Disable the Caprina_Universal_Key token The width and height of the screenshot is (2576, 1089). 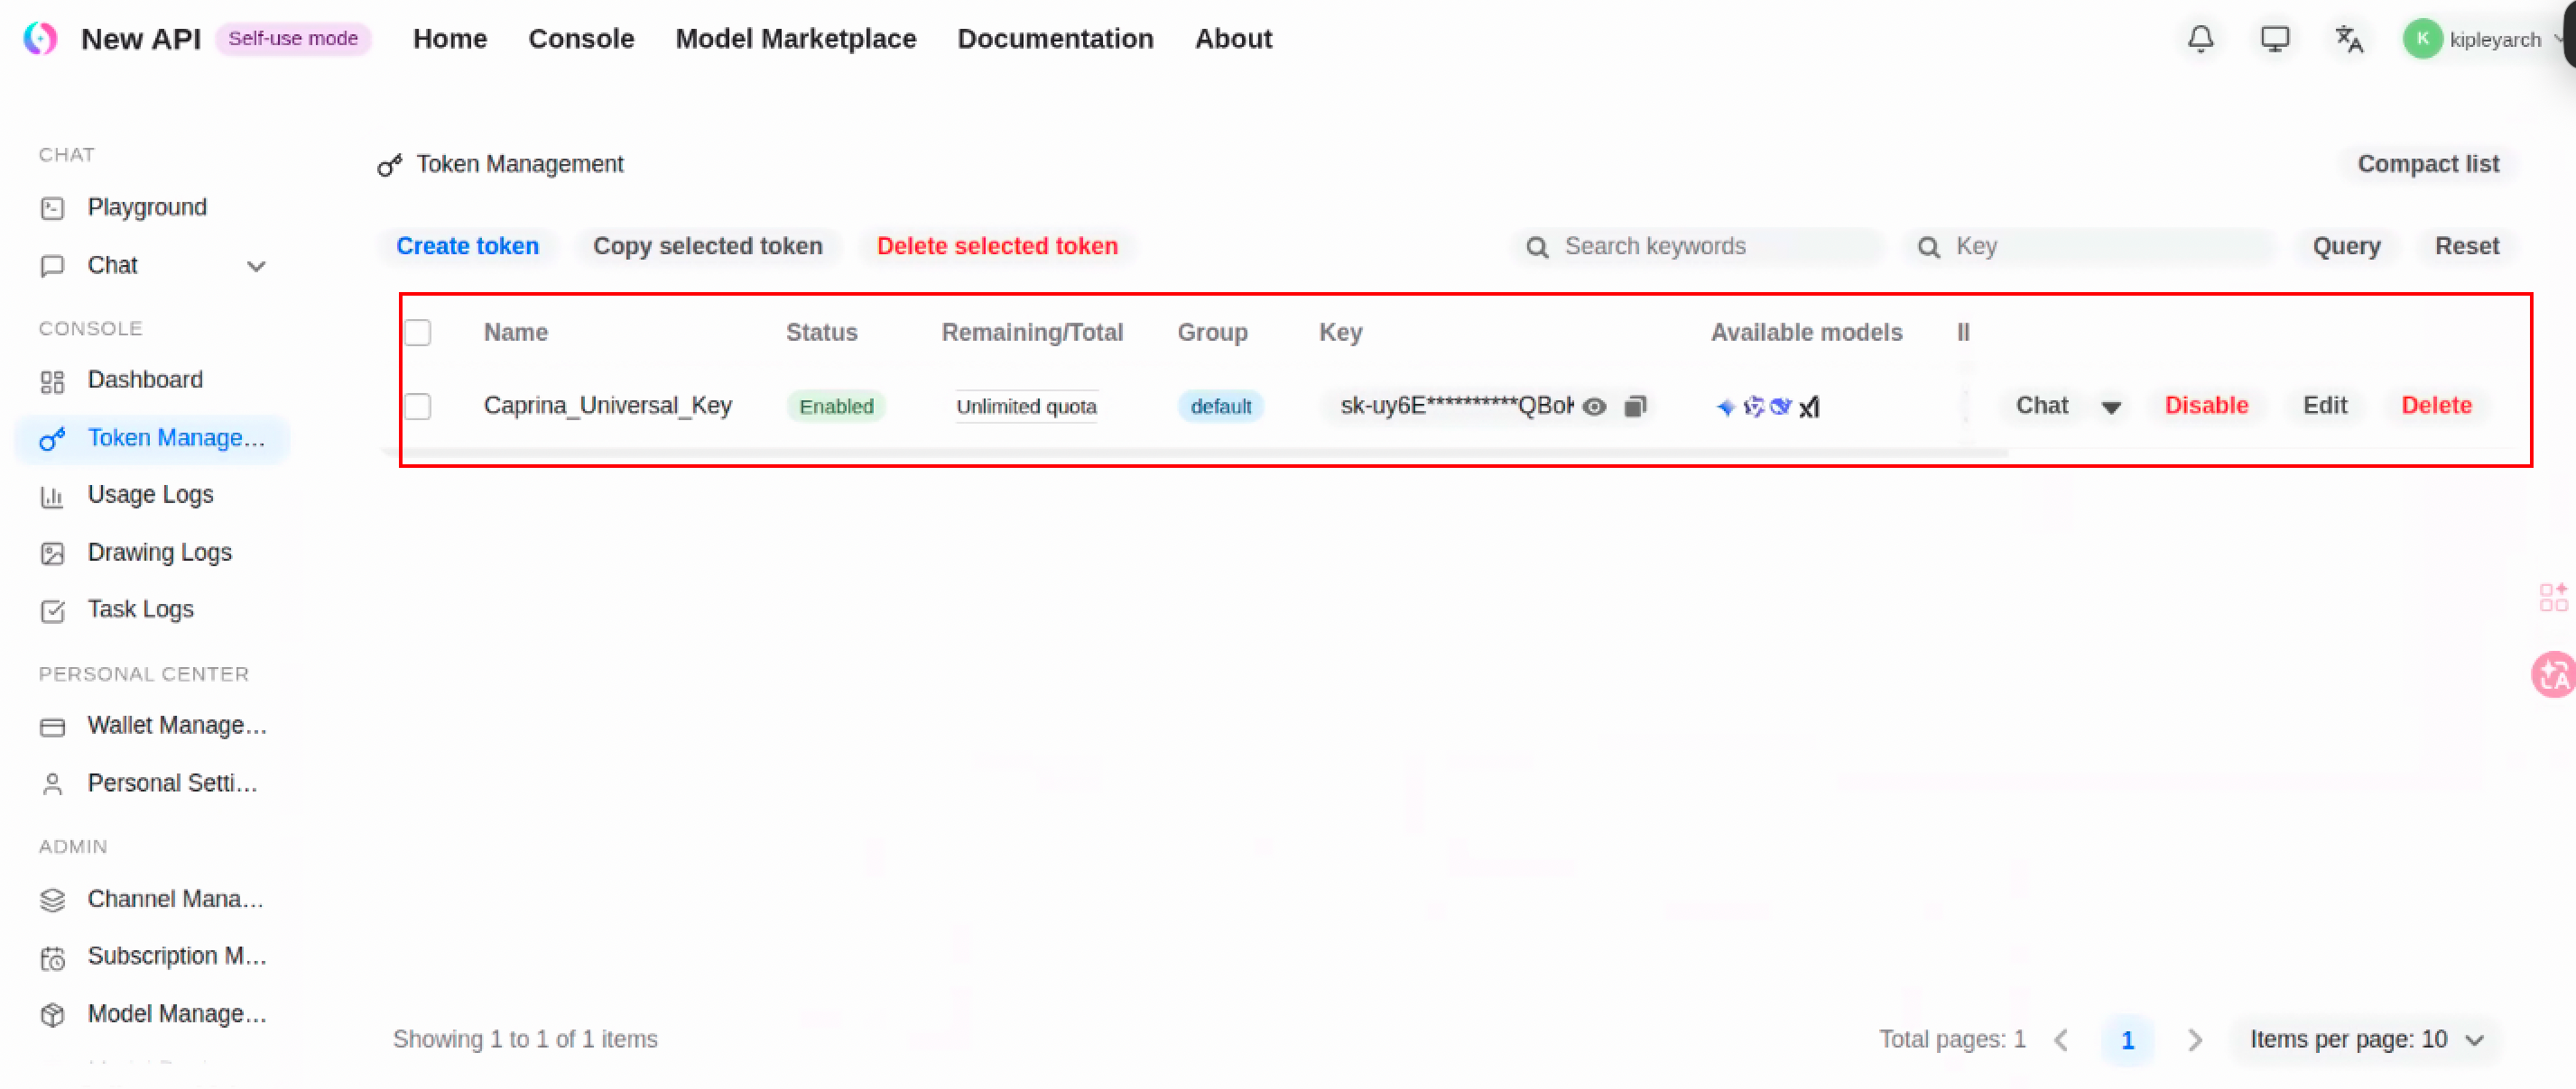click(x=2206, y=406)
